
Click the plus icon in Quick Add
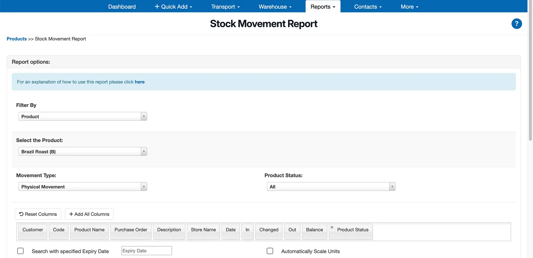pyautogui.click(x=157, y=6)
